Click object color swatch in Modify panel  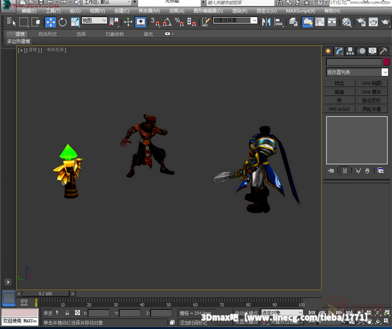pos(386,62)
